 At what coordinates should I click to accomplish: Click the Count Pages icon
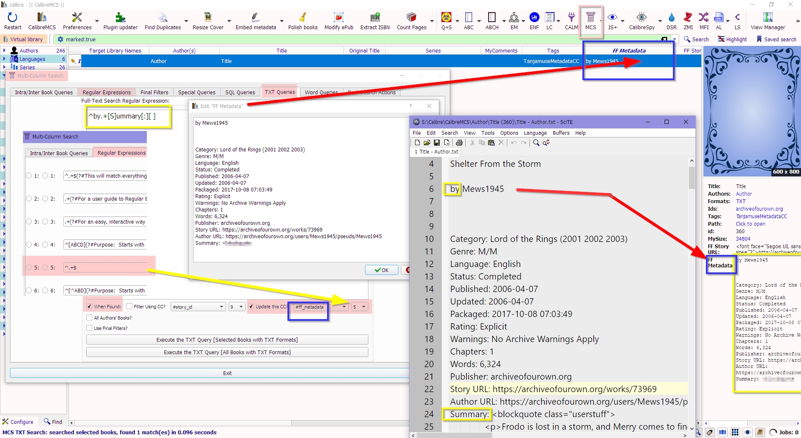click(411, 18)
